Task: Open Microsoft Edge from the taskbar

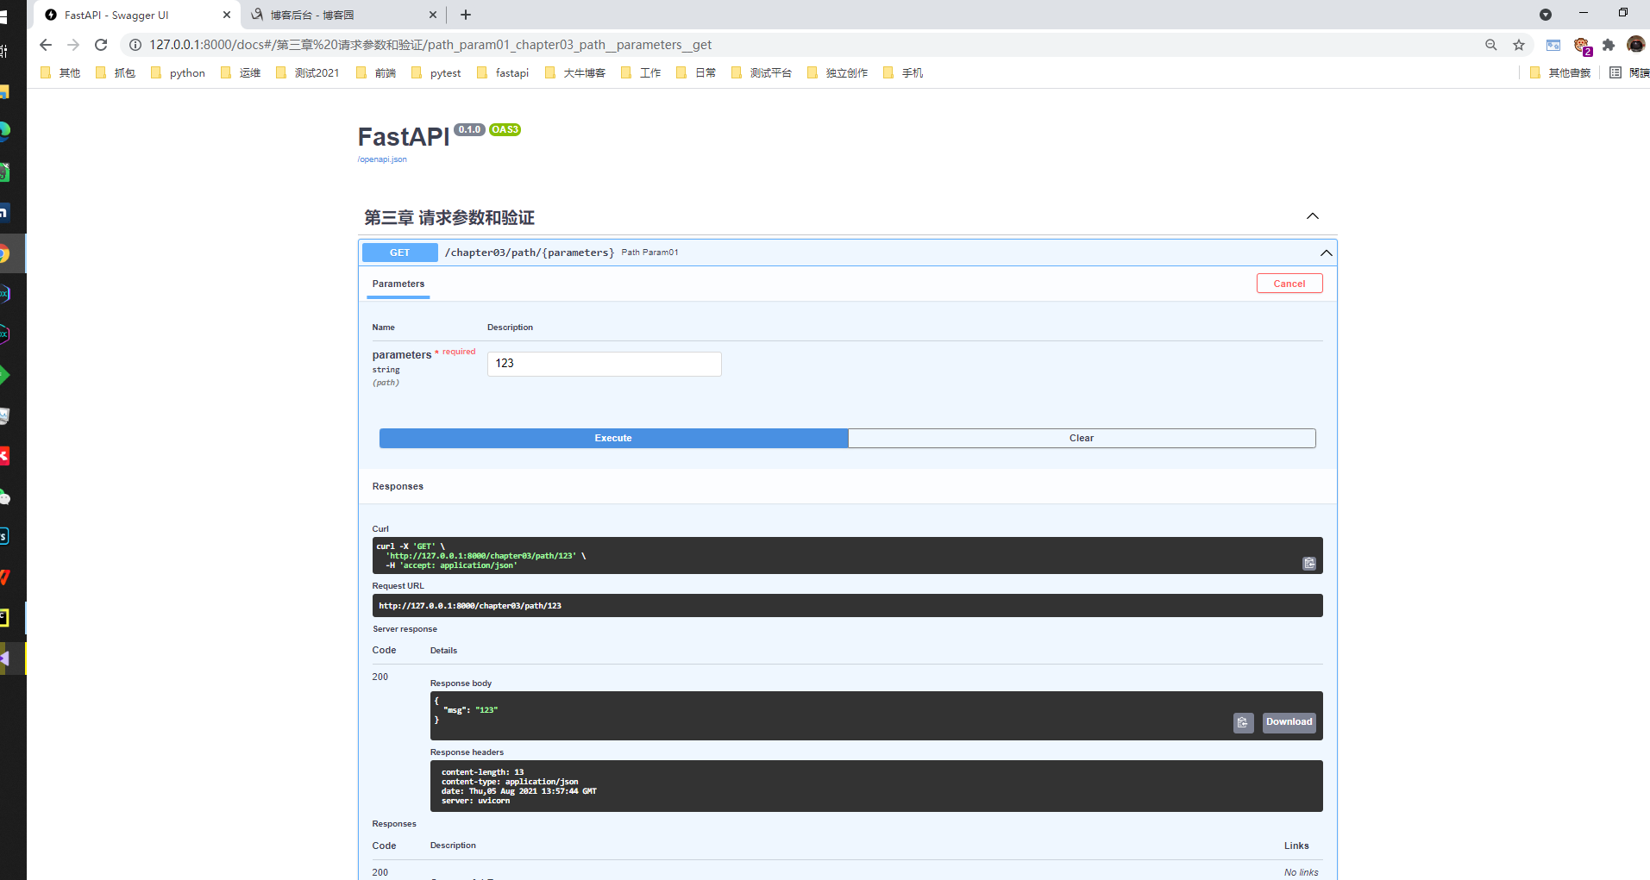Action: [x=4, y=131]
